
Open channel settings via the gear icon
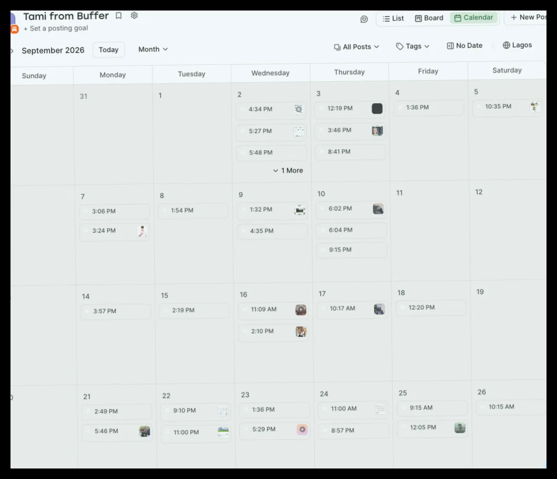(x=134, y=15)
